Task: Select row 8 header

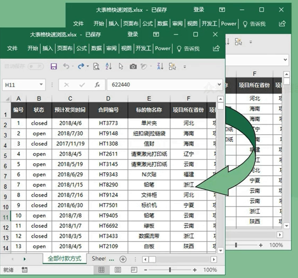Action: pos(6,185)
